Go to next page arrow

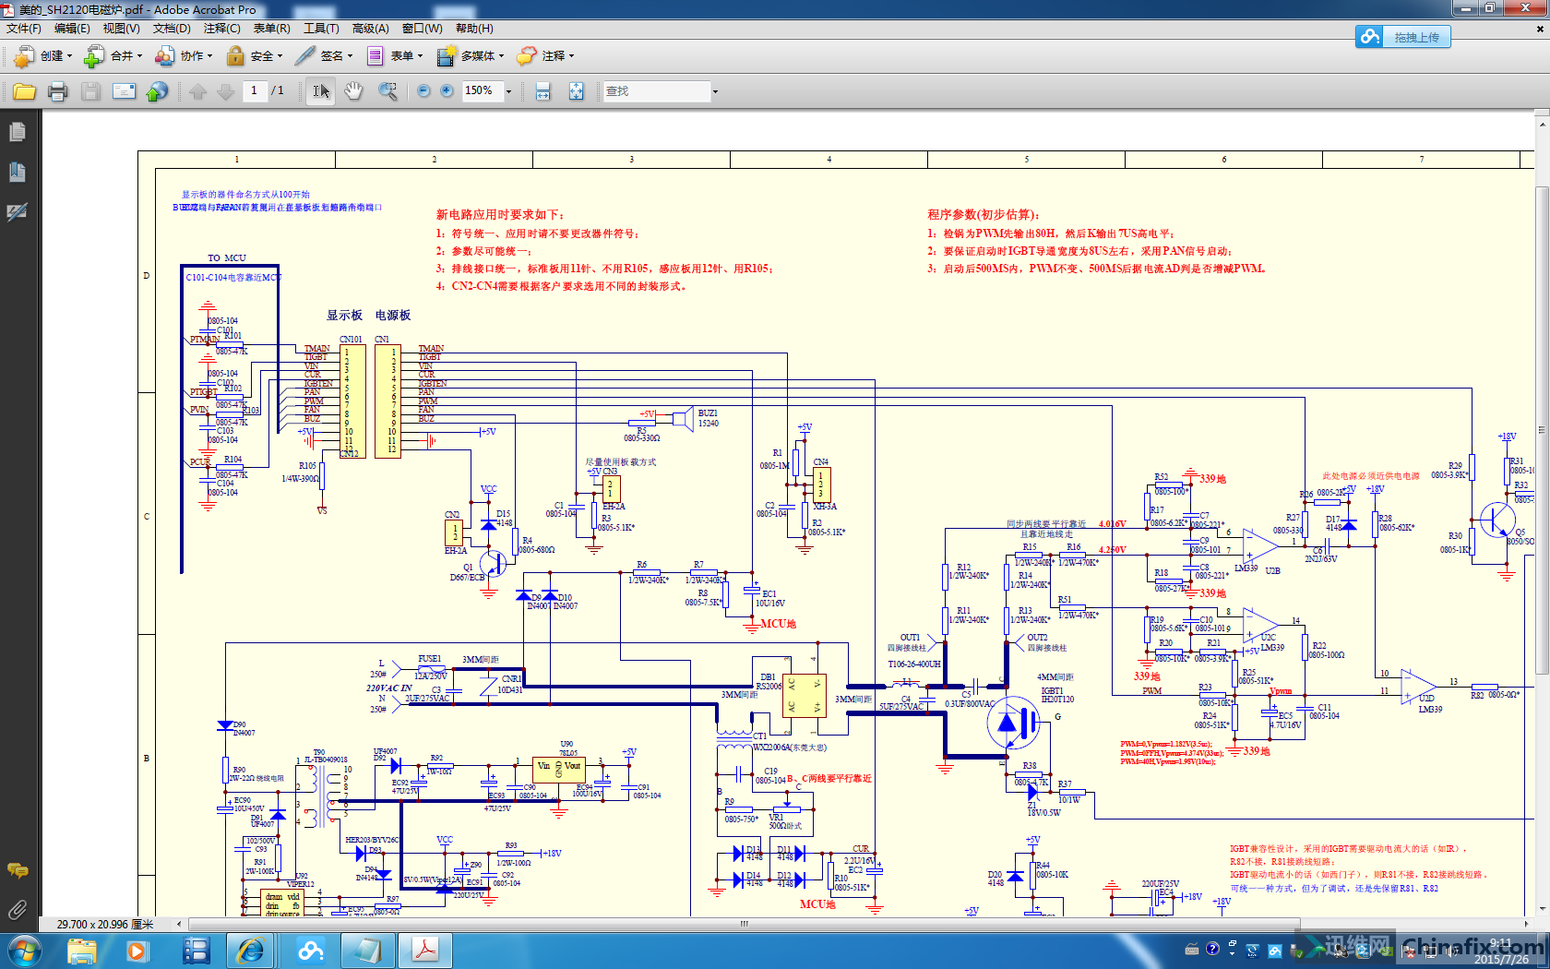(x=225, y=91)
